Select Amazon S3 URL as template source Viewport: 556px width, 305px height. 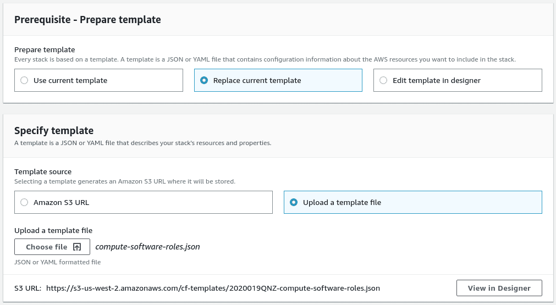tap(24, 202)
